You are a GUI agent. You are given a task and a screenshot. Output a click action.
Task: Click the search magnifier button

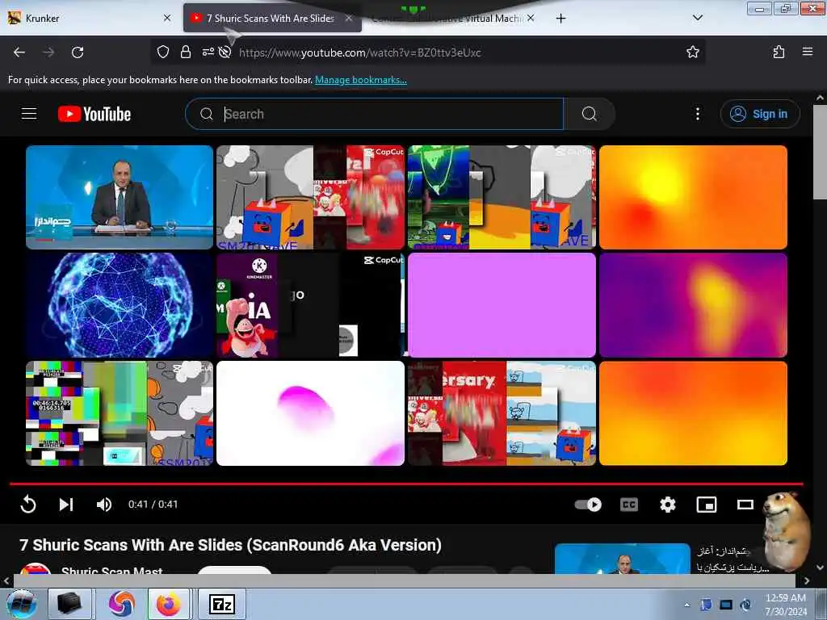[589, 114]
